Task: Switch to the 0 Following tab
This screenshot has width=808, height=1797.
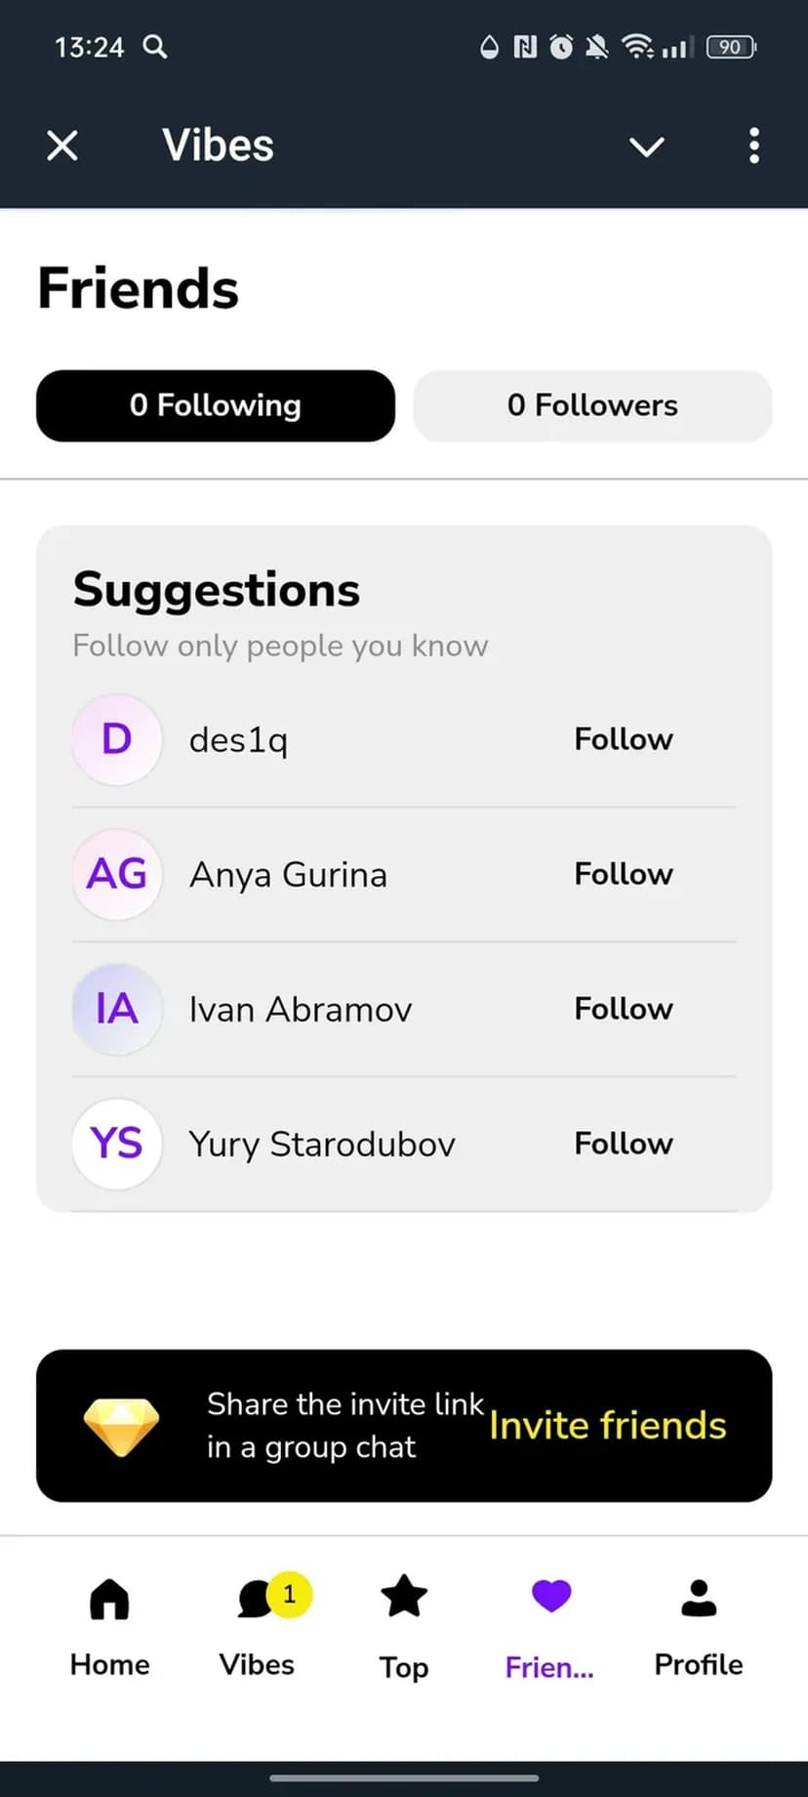Action: (x=216, y=405)
